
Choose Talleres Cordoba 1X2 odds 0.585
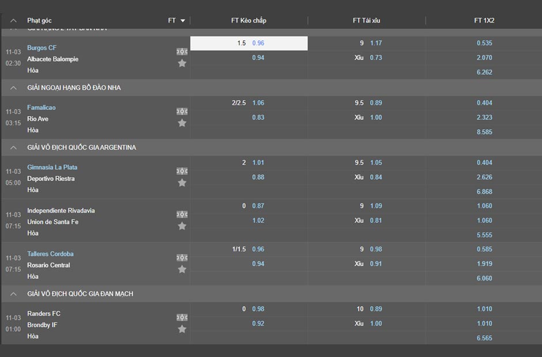pos(484,249)
